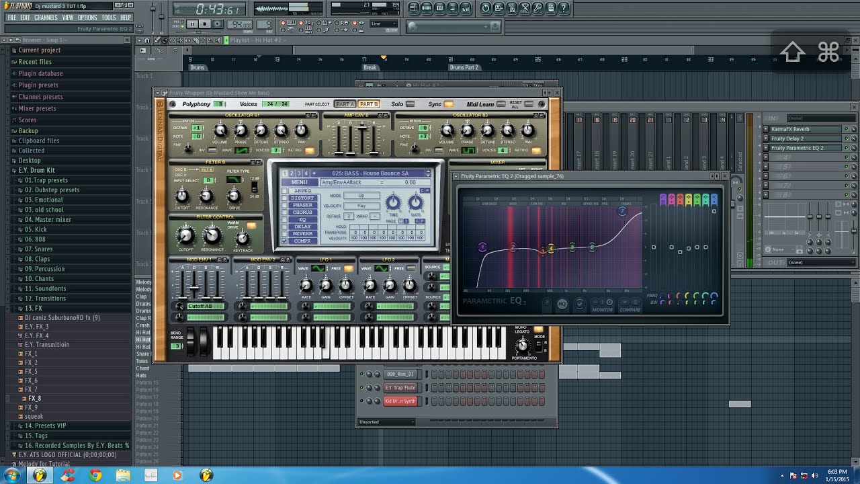Select FX_8 sample in browser
The width and height of the screenshot is (860, 484).
tap(34, 399)
